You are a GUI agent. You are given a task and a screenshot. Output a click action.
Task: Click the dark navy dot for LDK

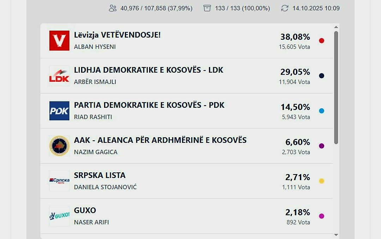pos(321,76)
